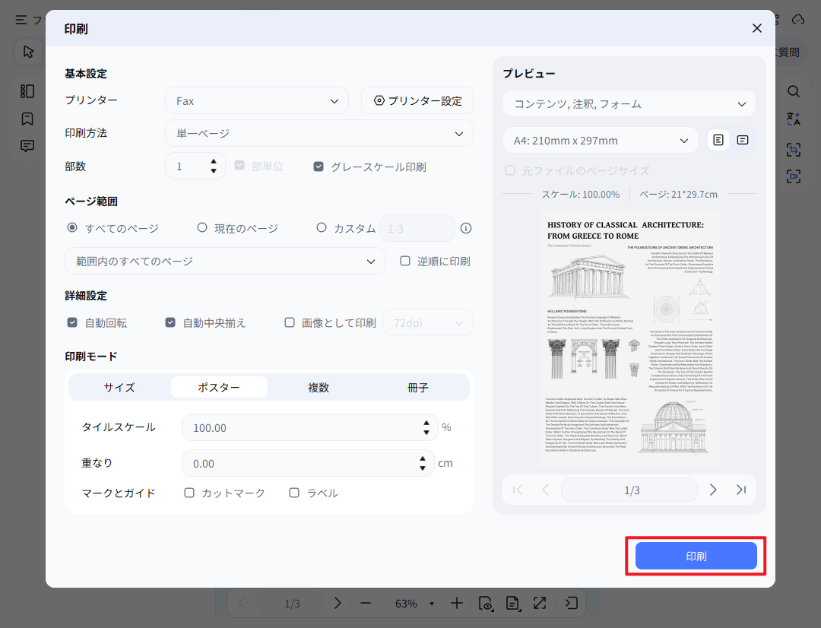Zoom in with the plus in the background bottom toolbar
The image size is (821, 628).
[457, 604]
